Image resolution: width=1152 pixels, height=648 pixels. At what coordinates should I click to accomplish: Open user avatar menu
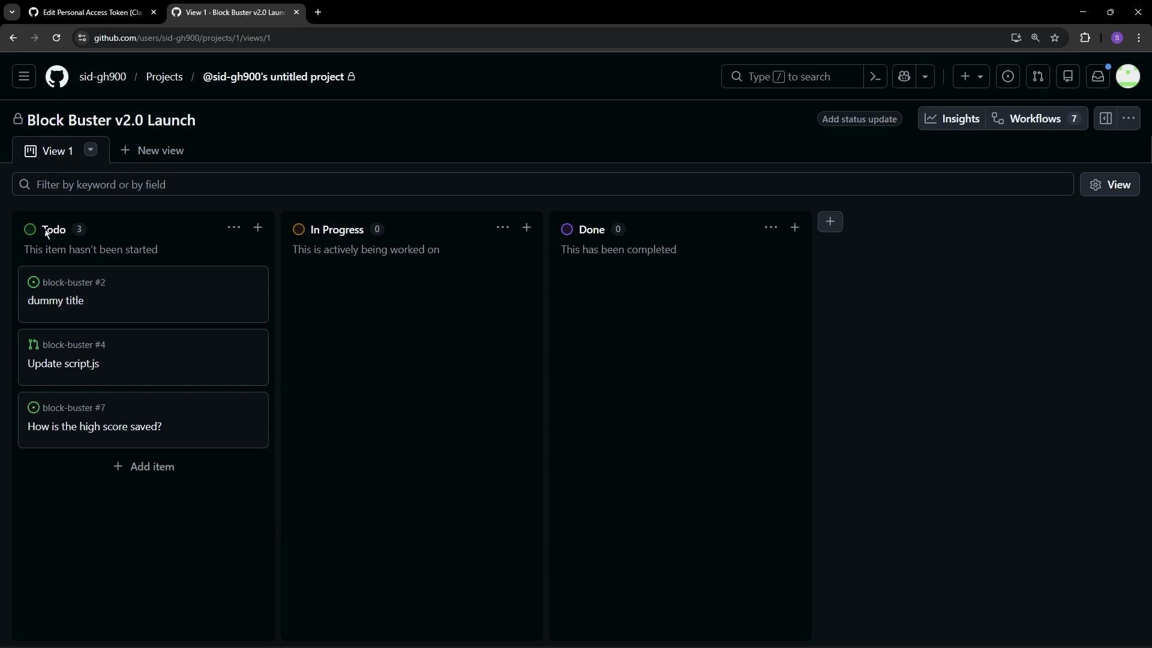coord(1128,77)
